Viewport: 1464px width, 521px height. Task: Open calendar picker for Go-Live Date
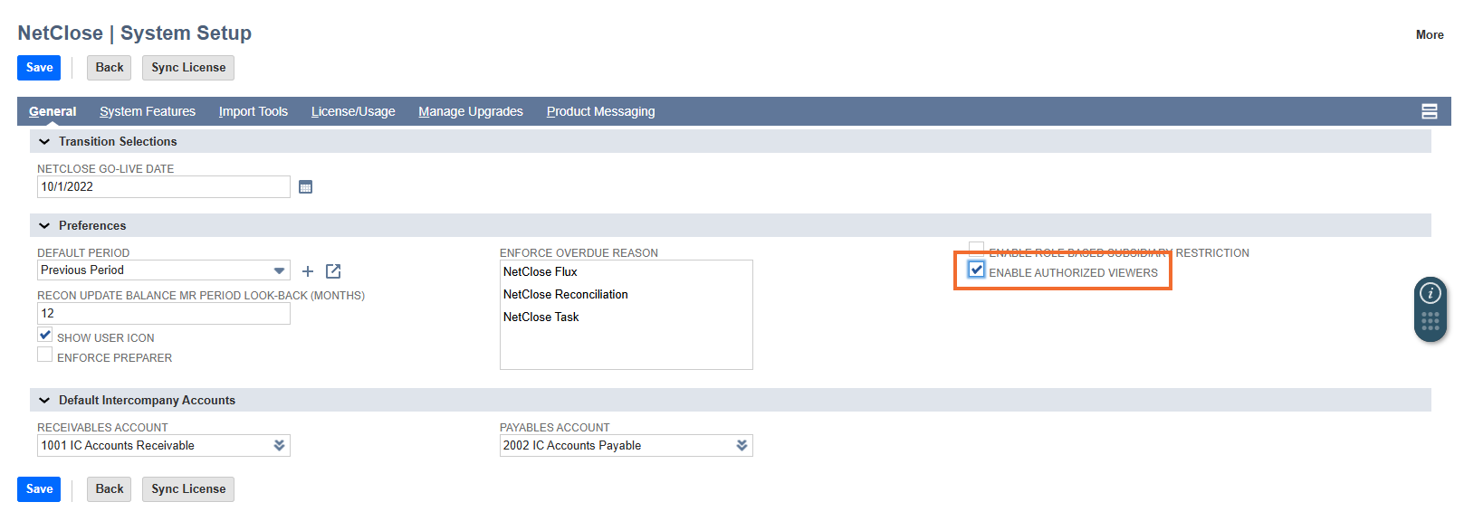click(305, 187)
